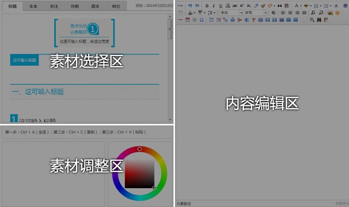Open background color dropdown arrow
This screenshot has width=349, height=207.
coord(311,6)
